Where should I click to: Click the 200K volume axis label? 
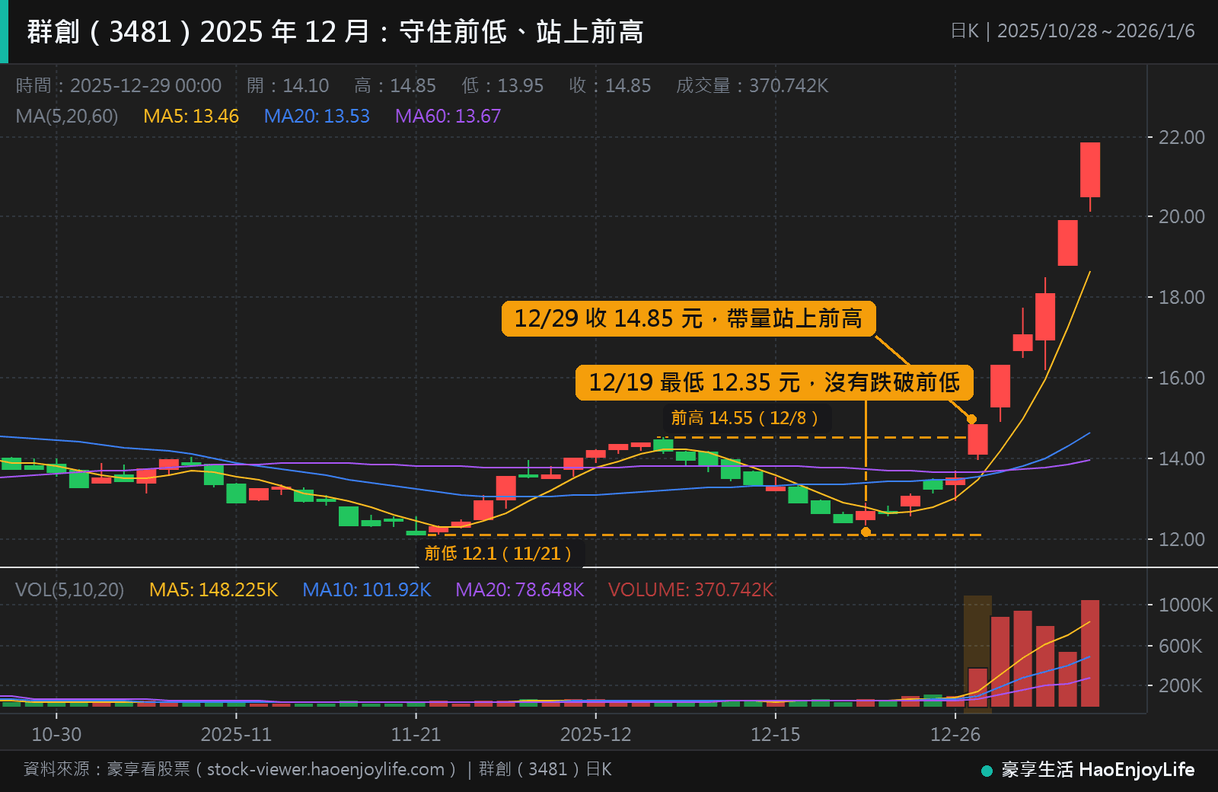pos(1180,685)
